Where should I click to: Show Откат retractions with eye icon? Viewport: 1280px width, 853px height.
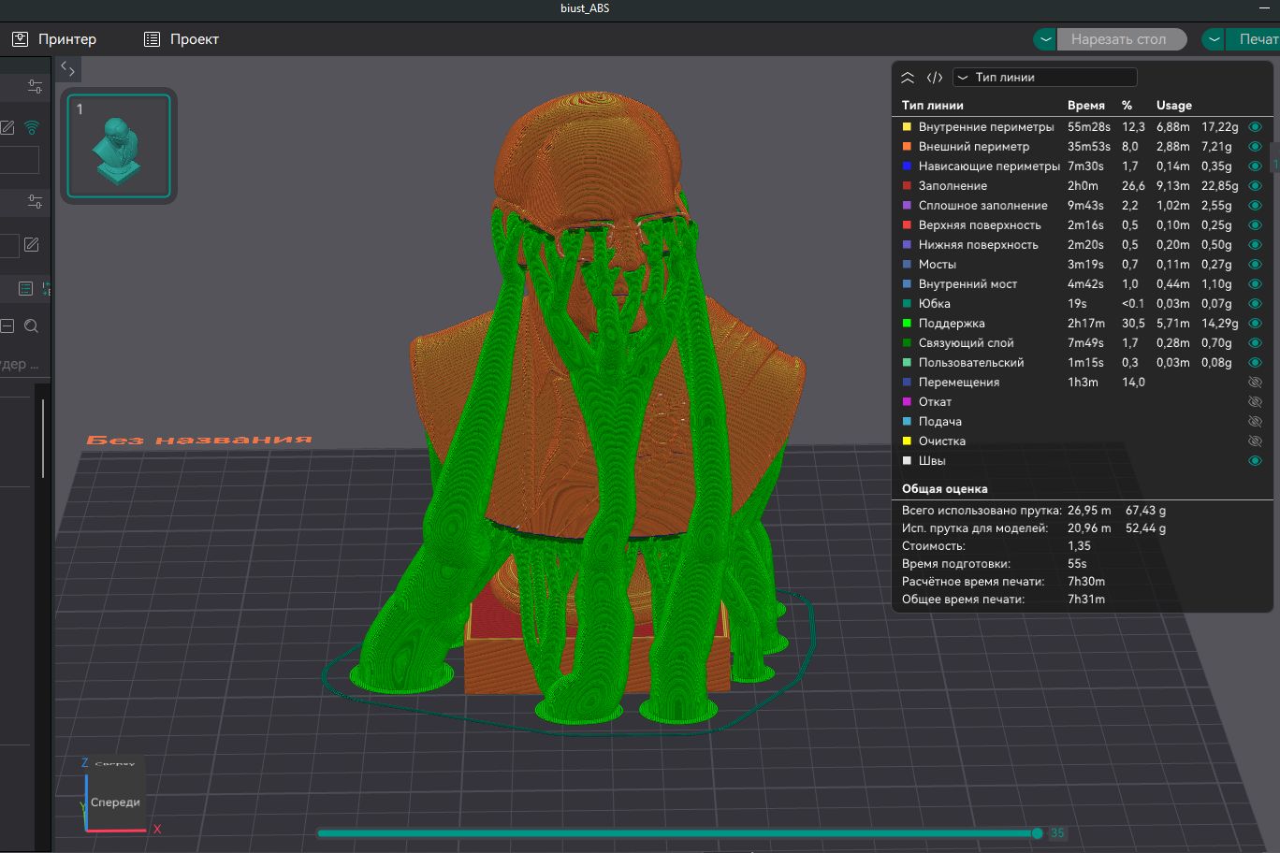click(1256, 401)
